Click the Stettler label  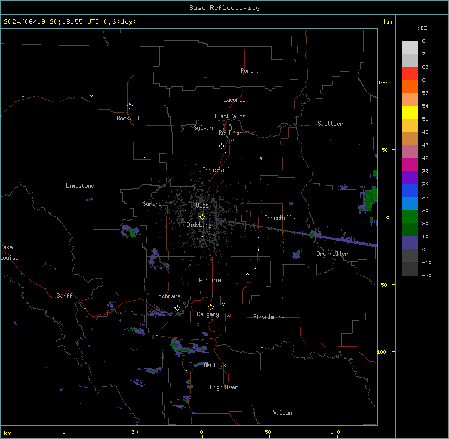point(330,124)
